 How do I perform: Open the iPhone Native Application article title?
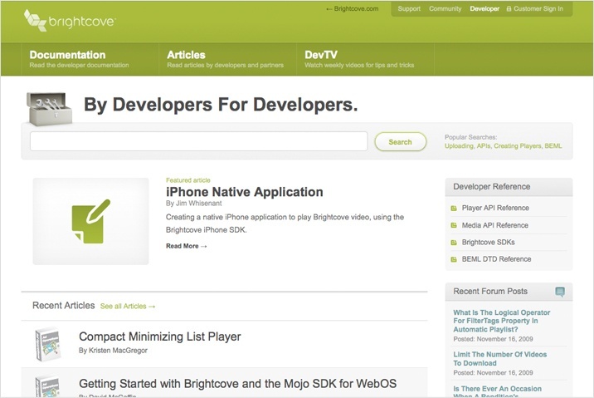point(245,192)
